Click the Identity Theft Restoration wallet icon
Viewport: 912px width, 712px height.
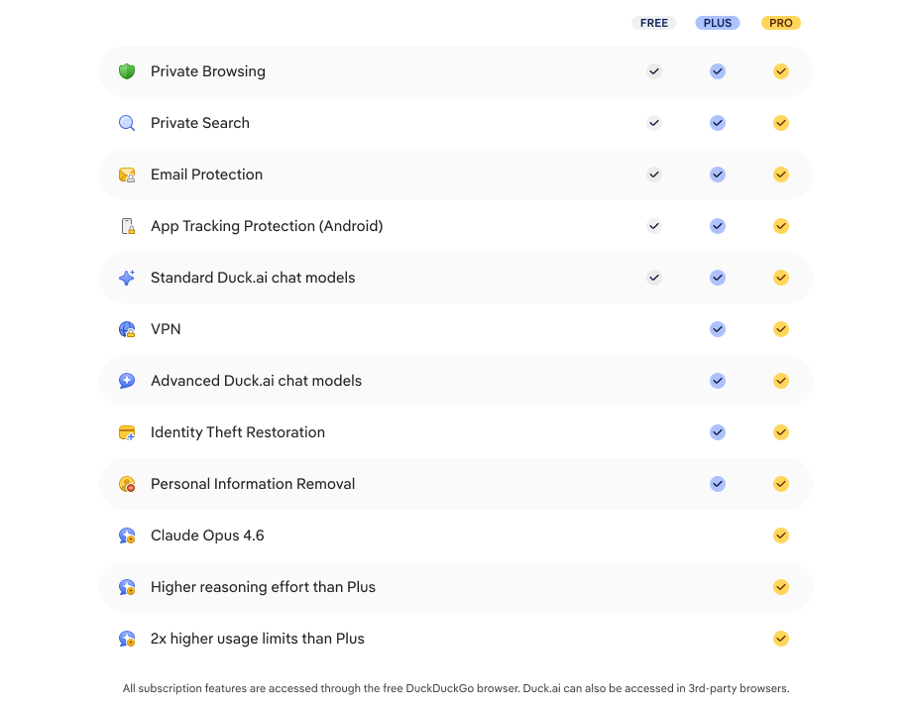coord(126,431)
